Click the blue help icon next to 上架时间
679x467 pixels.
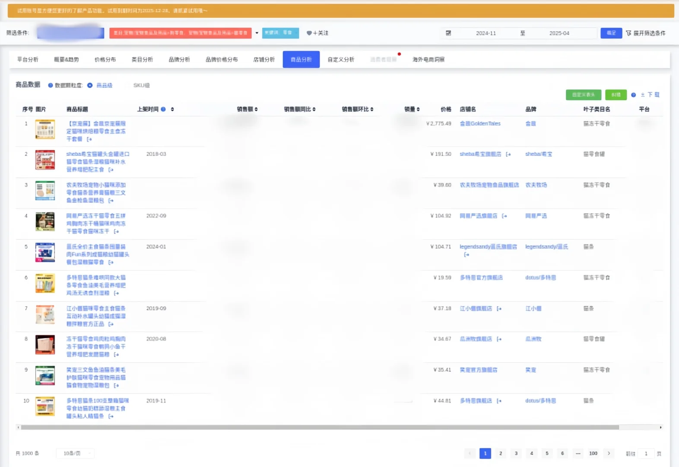[x=163, y=109]
